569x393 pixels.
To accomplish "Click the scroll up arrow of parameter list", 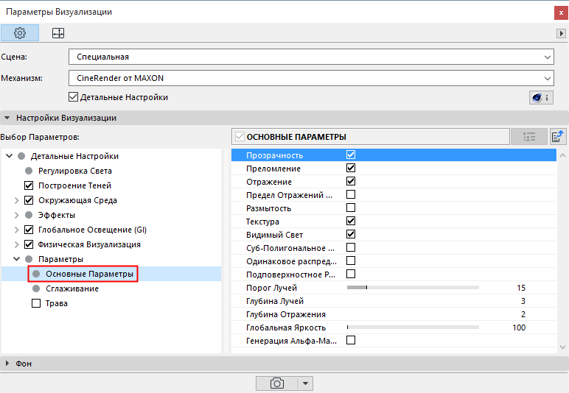I will point(562,155).
